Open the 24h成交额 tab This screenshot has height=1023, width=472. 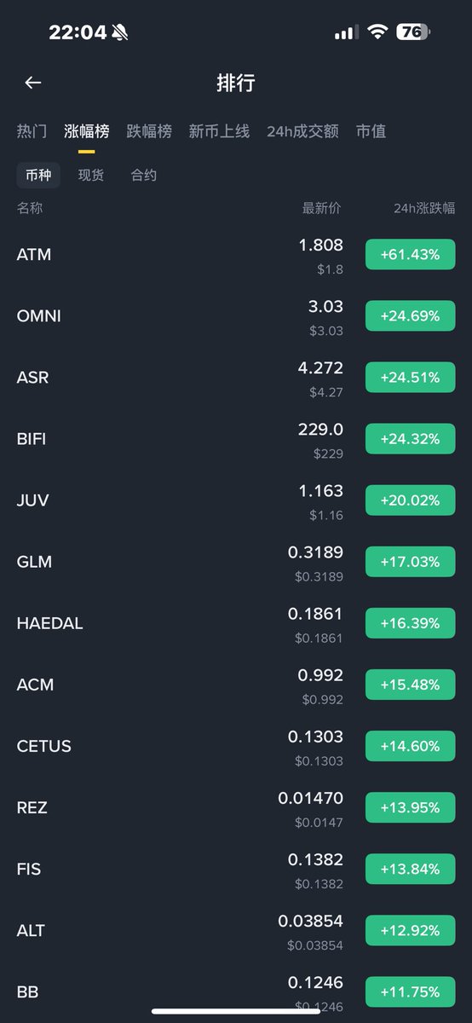[302, 131]
